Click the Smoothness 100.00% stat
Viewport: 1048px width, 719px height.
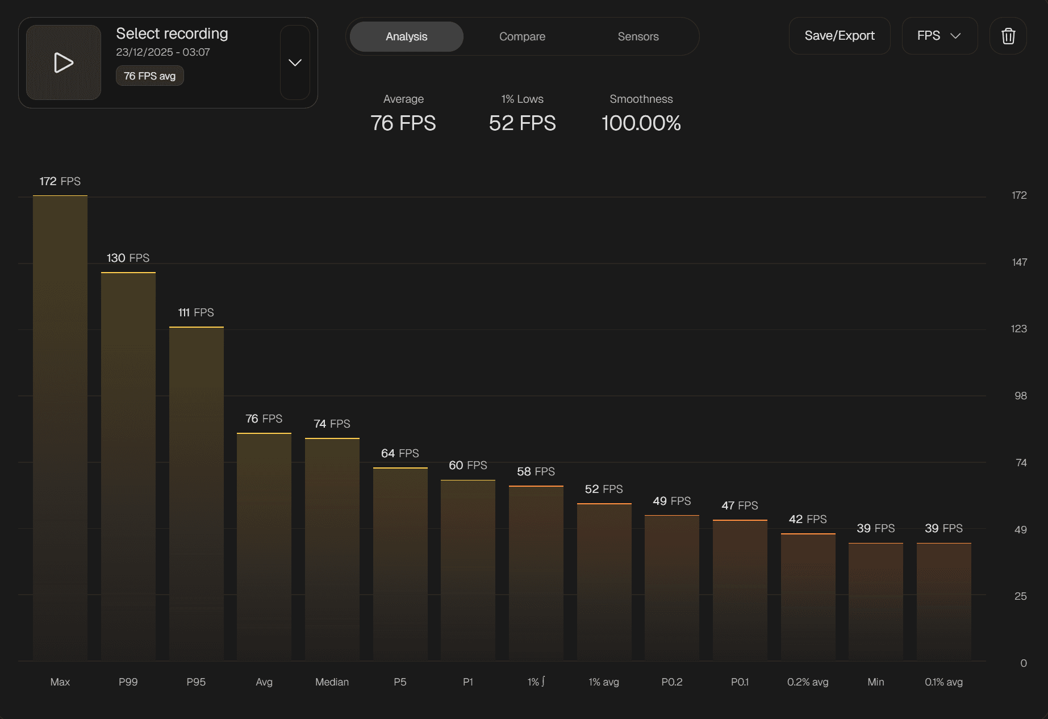pyautogui.click(x=641, y=123)
